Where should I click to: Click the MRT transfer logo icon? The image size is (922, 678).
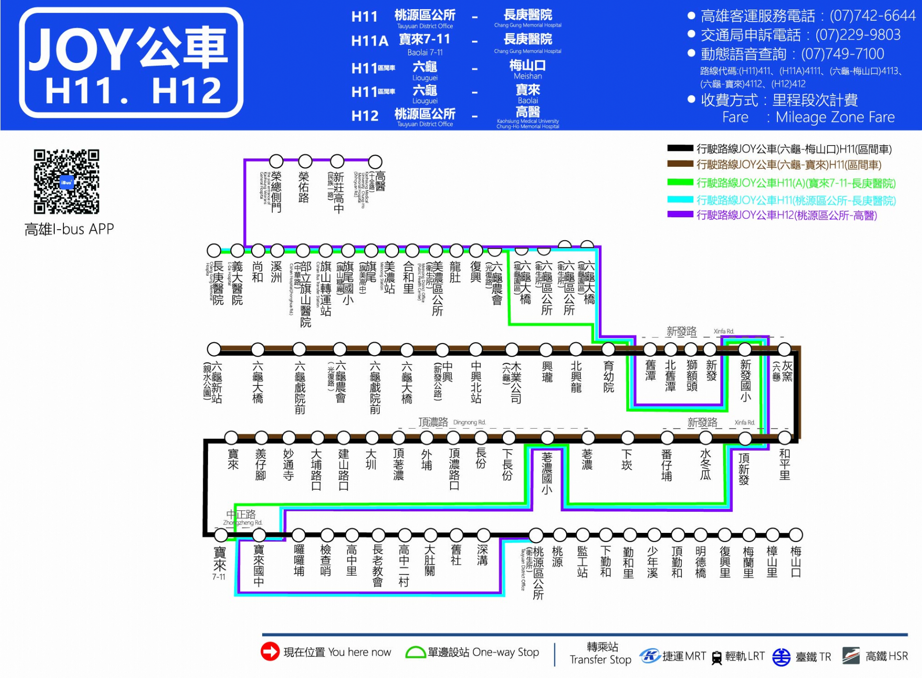point(650,655)
